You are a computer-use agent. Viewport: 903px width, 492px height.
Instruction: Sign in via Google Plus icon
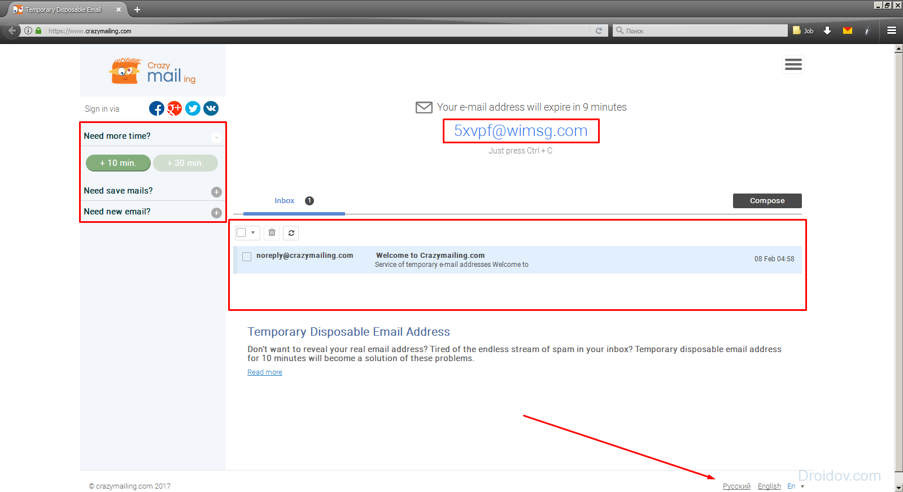click(x=175, y=108)
